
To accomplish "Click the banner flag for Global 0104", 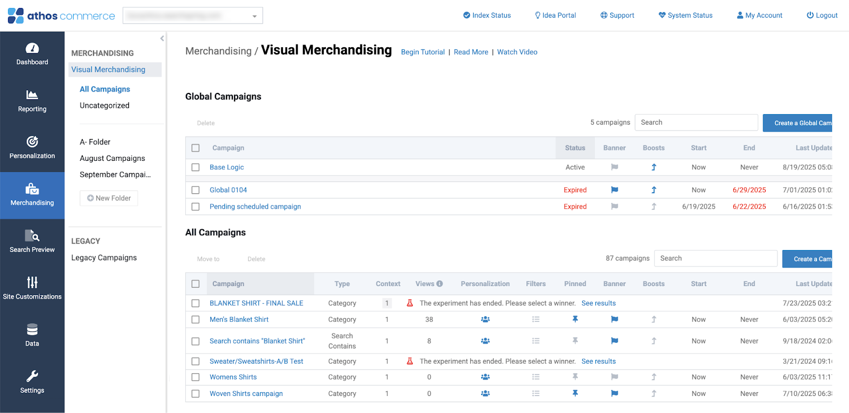I will coord(614,190).
